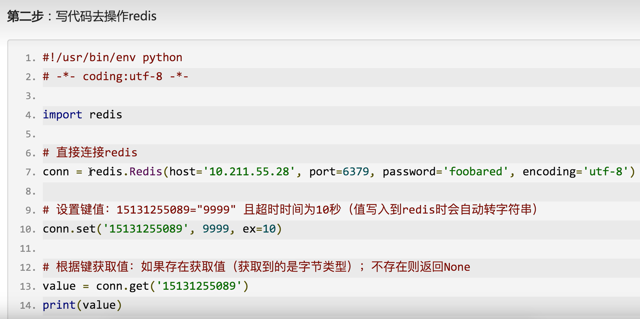Click line number 8 in the gutter
The width and height of the screenshot is (640, 319).
31,191
